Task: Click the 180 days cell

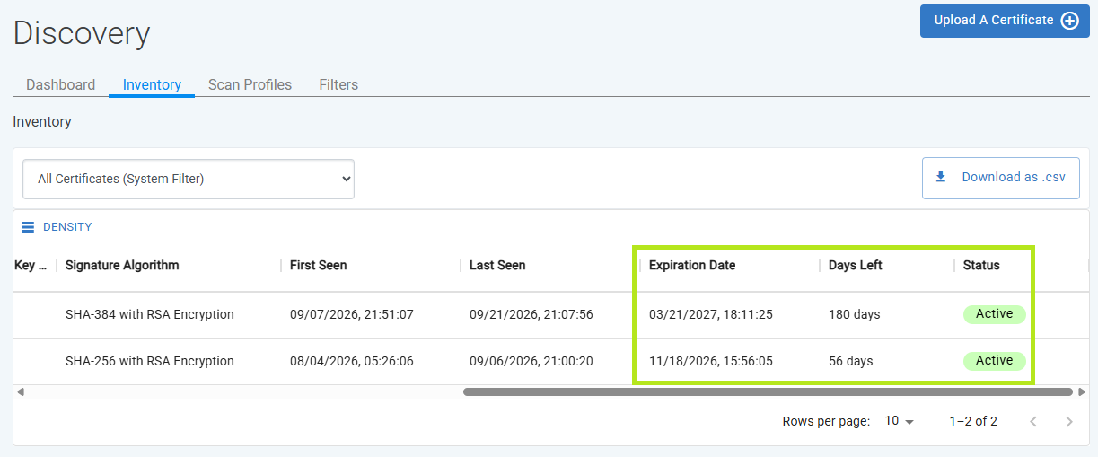Action: click(855, 315)
